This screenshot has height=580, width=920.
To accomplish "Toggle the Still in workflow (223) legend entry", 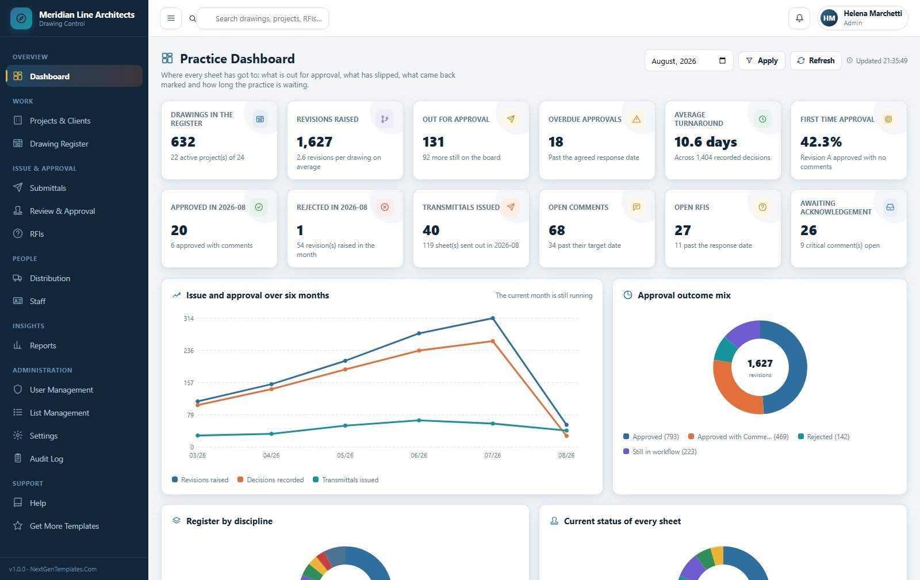I will tap(660, 452).
